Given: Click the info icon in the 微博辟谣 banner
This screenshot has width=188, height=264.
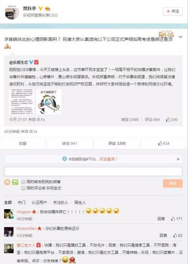Looking at the screenshot, I should point(64,159).
